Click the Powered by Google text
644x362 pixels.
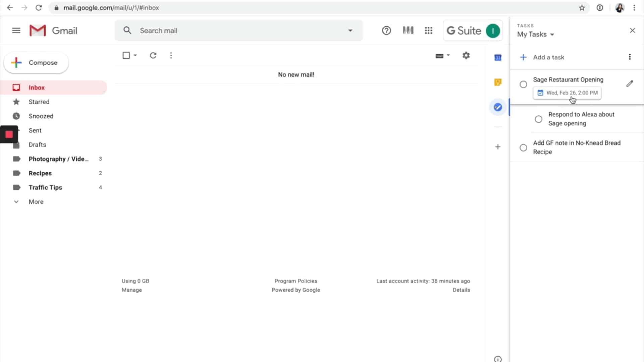[x=296, y=290]
